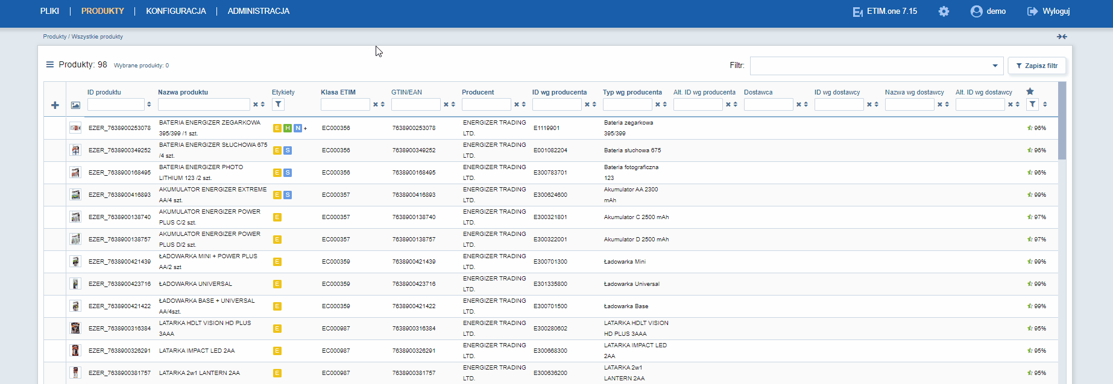
Task: Sort by ID produktu using the arrows
Action: [x=149, y=105]
